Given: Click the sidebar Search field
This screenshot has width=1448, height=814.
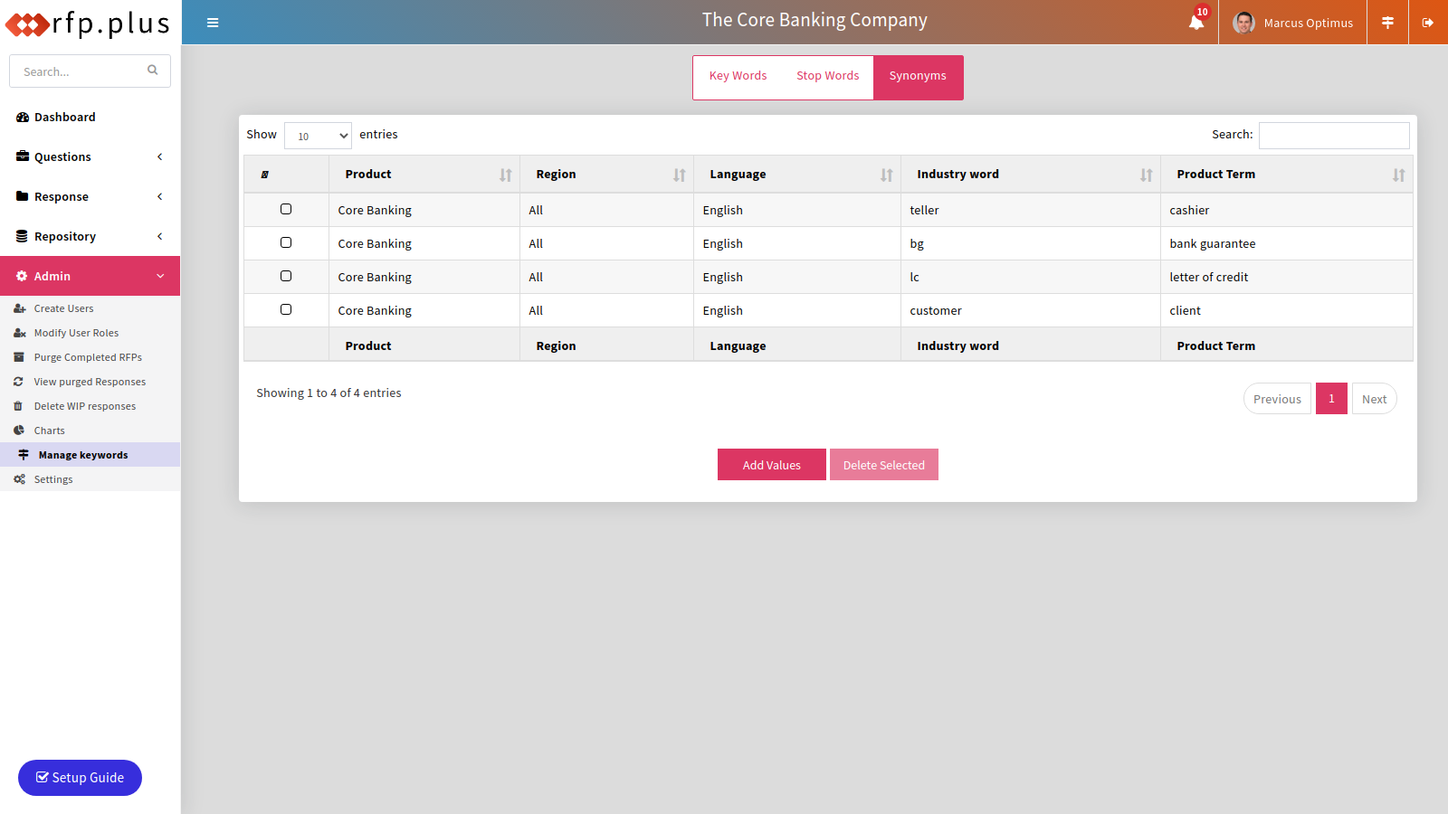Looking at the screenshot, I should tap(90, 71).
